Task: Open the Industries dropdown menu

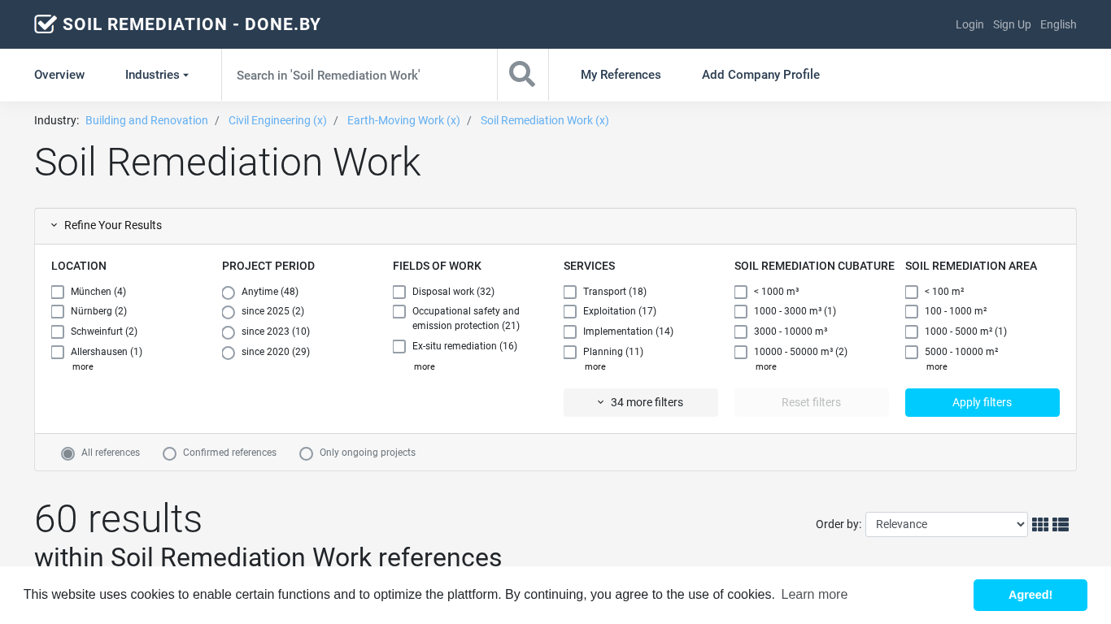Action: [x=156, y=75]
